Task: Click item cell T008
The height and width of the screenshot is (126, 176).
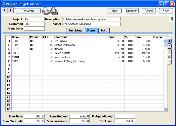Action: point(20,41)
